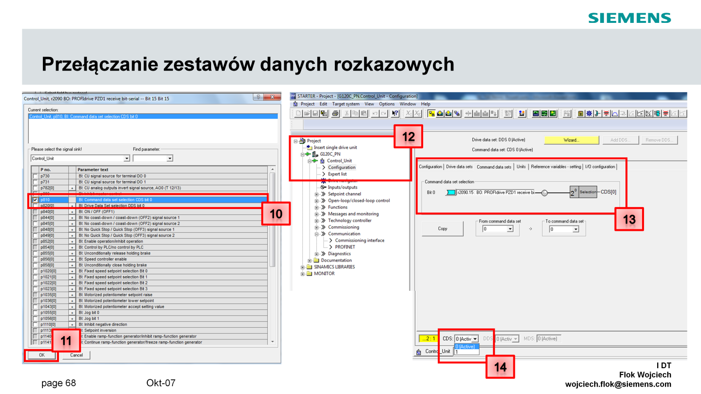The height and width of the screenshot is (394, 701).
Task: Click the Open project toolbar icon
Action: click(x=307, y=113)
